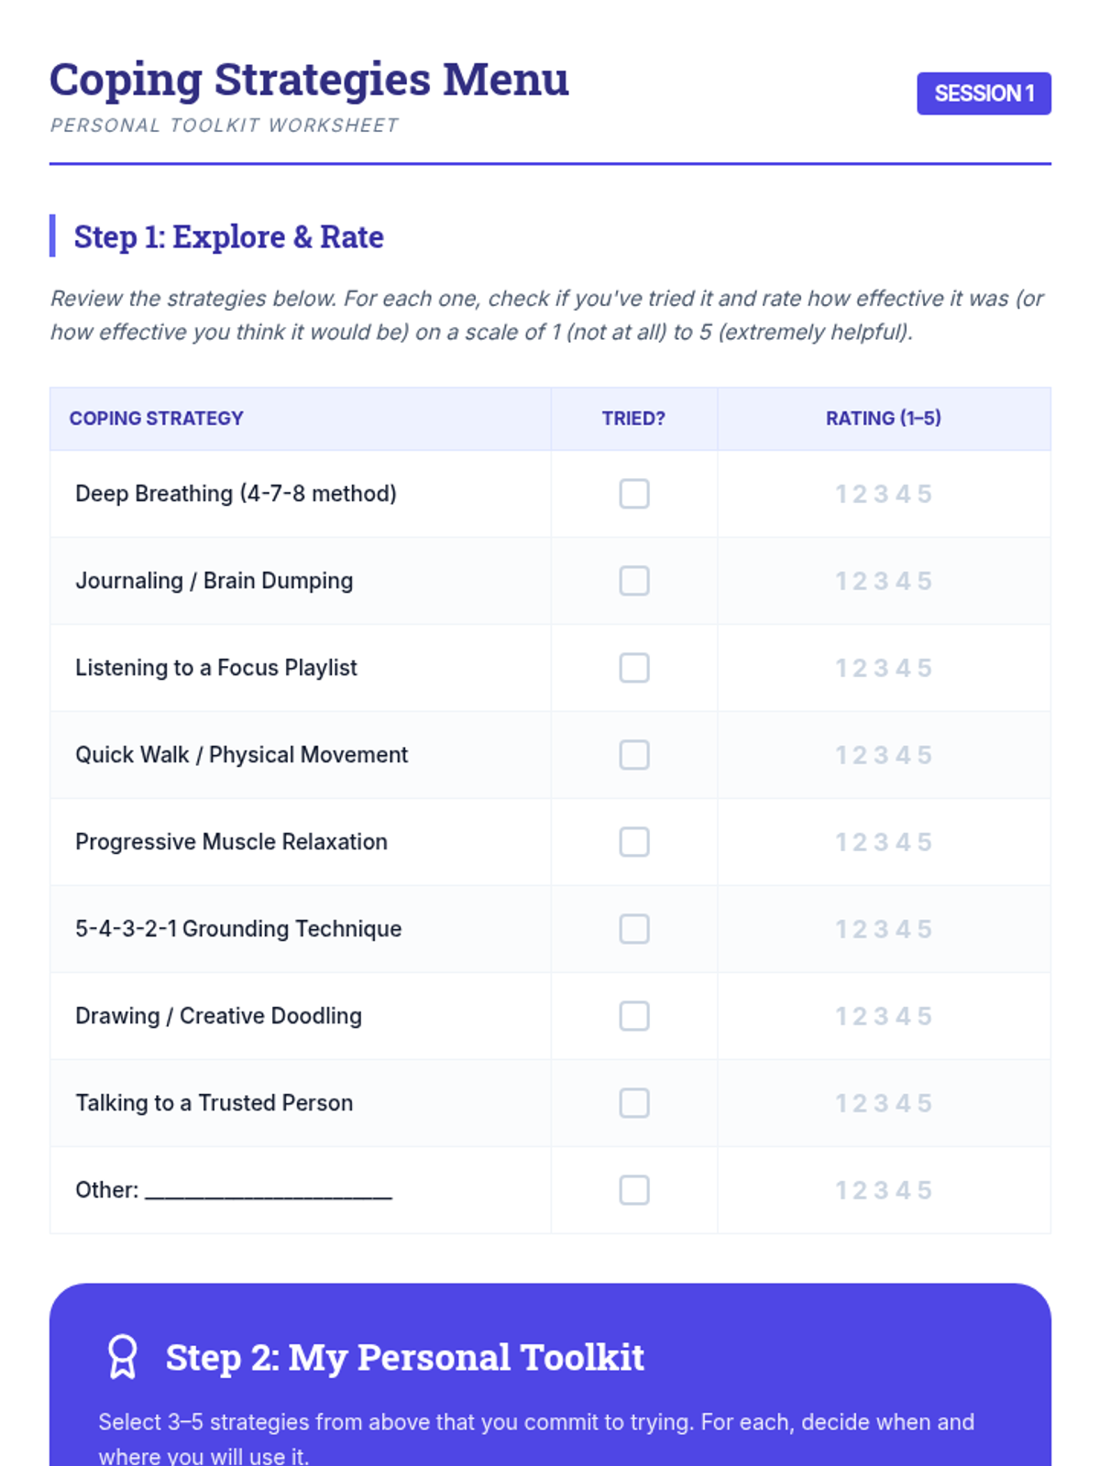Mark Talking to a Trusted Person tried
This screenshot has height=1466, width=1100.
[x=633, y=1103]
